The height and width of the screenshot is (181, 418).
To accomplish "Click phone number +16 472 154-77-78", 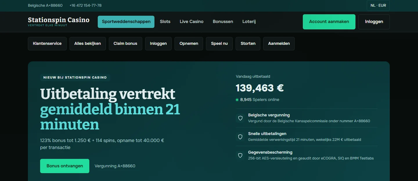I will click(x=86, y=5).
